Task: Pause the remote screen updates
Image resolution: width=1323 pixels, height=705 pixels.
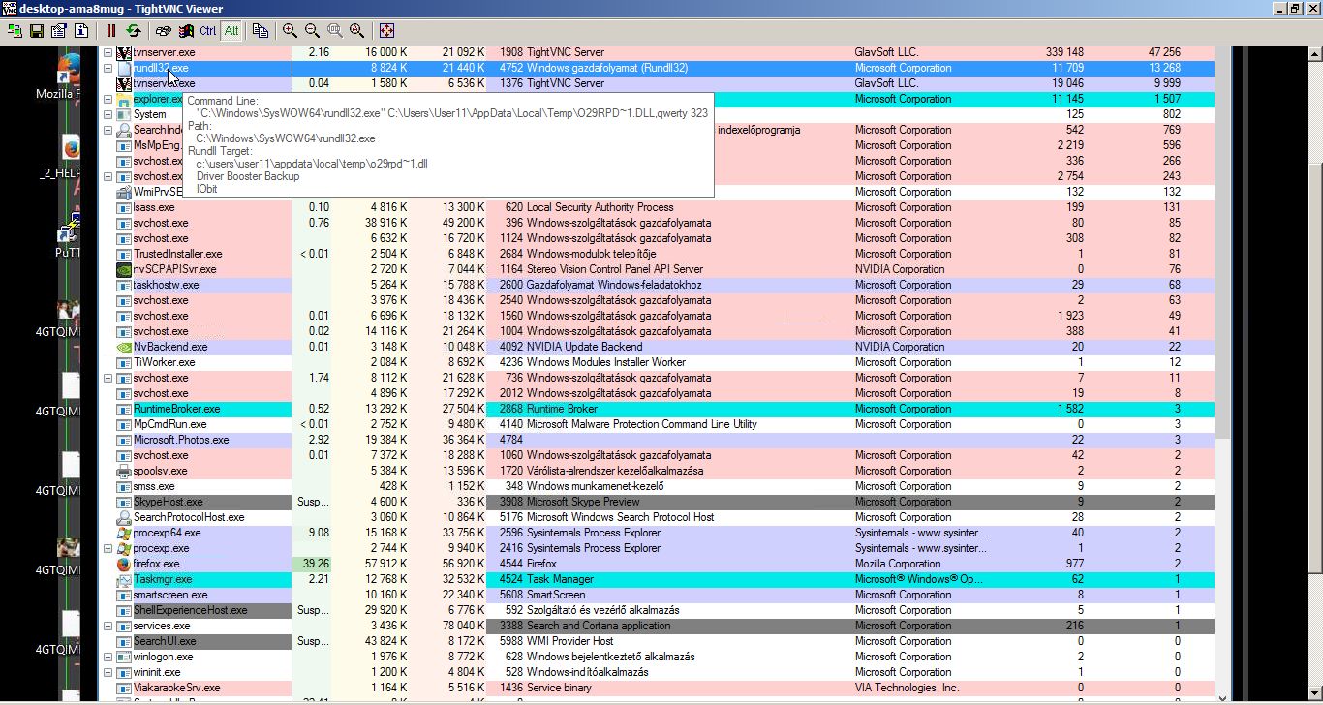Action: (x=111, y=31)
